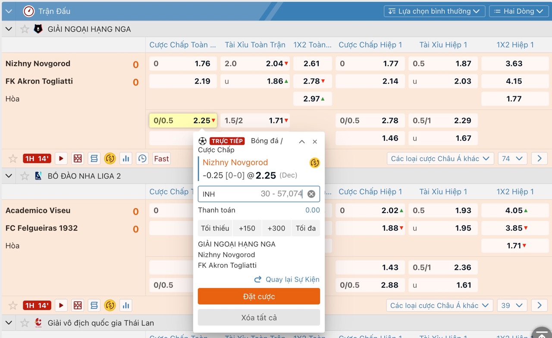Open scoreboard icon in Academico Viseu match row
552x338 pixels.
point(94,306)
